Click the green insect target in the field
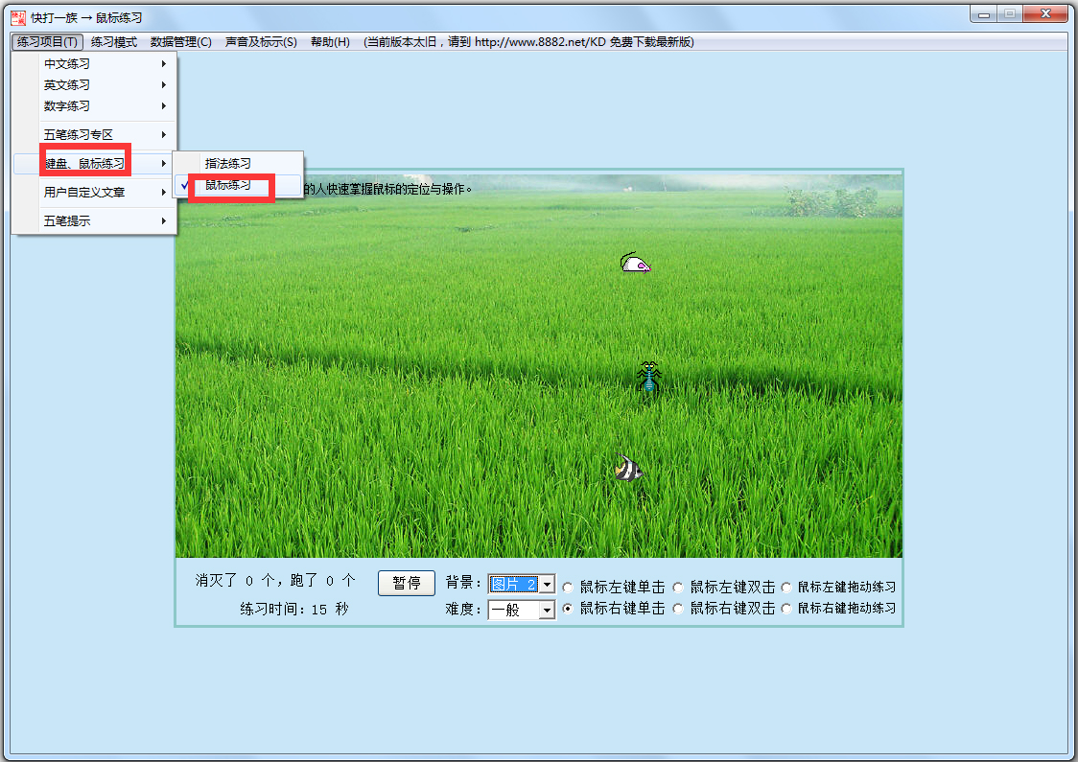The image size is (1078, 762). [647, 374]
